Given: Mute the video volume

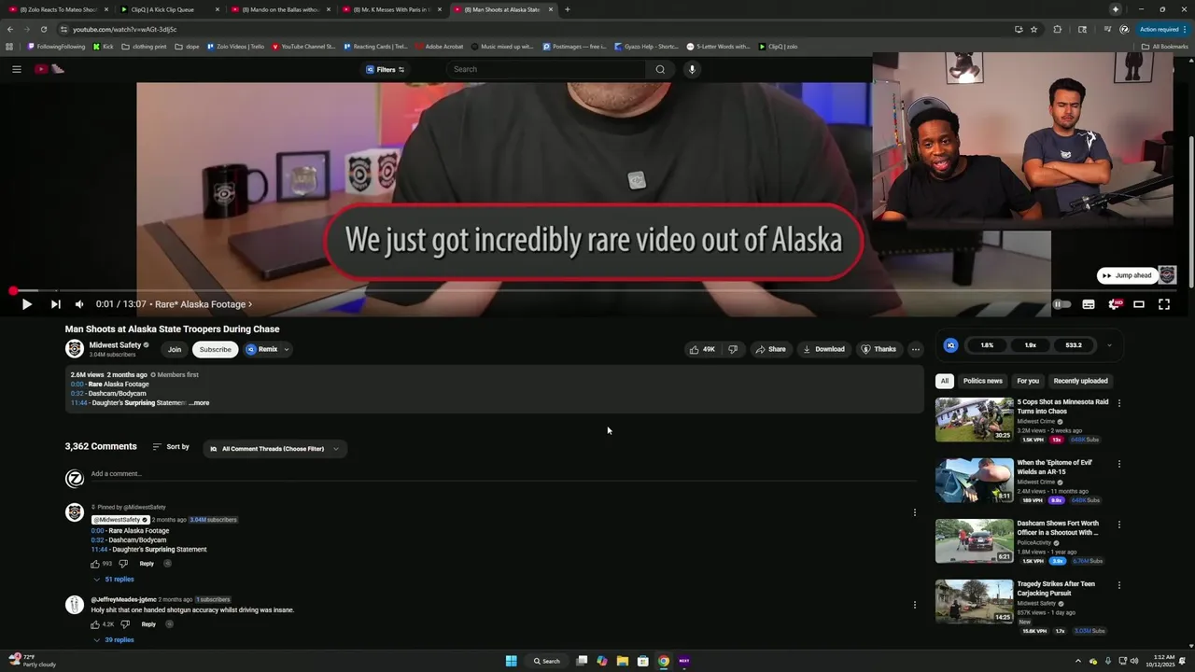Looking at the screenshot, I should pyautogui.click(x=79, y=304).
